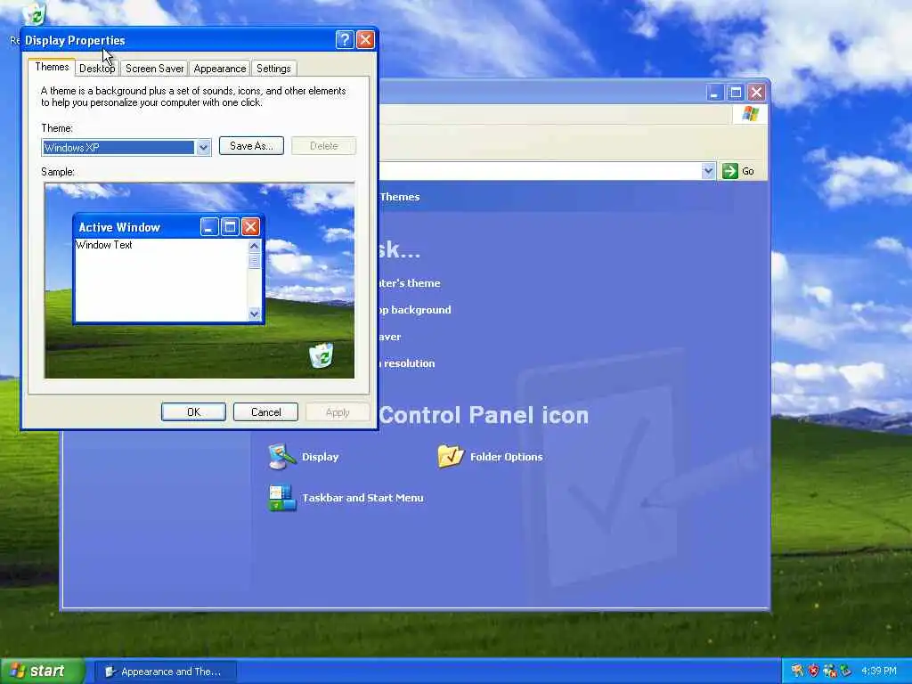Expand the Theme dropdown arrow
Screen dimensions: 912x684
pyautogui.click(x=203, y=148)
